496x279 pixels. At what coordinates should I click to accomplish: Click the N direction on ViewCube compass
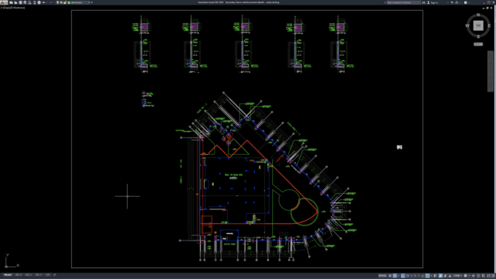click(x=478, y=15)
